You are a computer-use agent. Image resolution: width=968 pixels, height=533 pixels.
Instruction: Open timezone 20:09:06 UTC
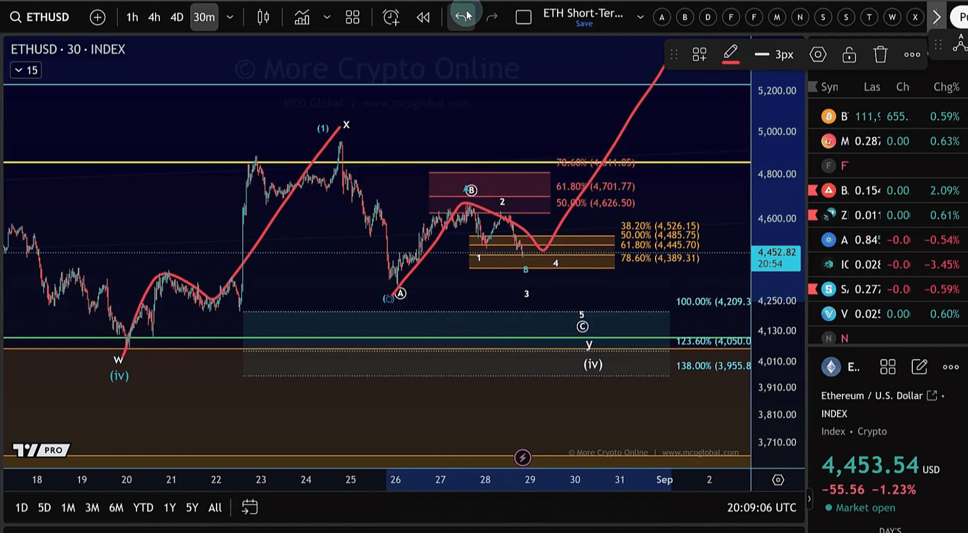pyautogui.click(x=761, y=508)
